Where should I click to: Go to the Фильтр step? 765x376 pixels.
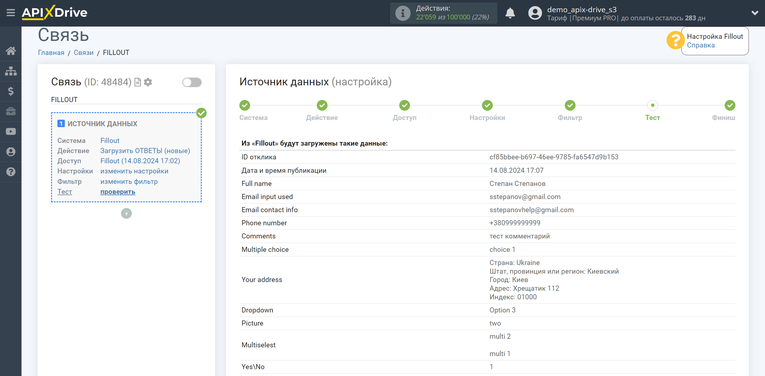click(570, 118)
